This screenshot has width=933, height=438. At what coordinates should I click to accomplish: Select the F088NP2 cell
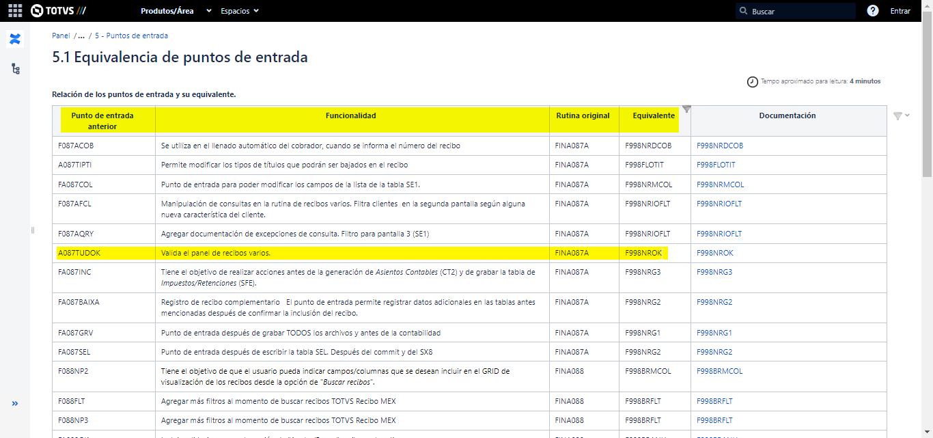[x=104, y=377]
